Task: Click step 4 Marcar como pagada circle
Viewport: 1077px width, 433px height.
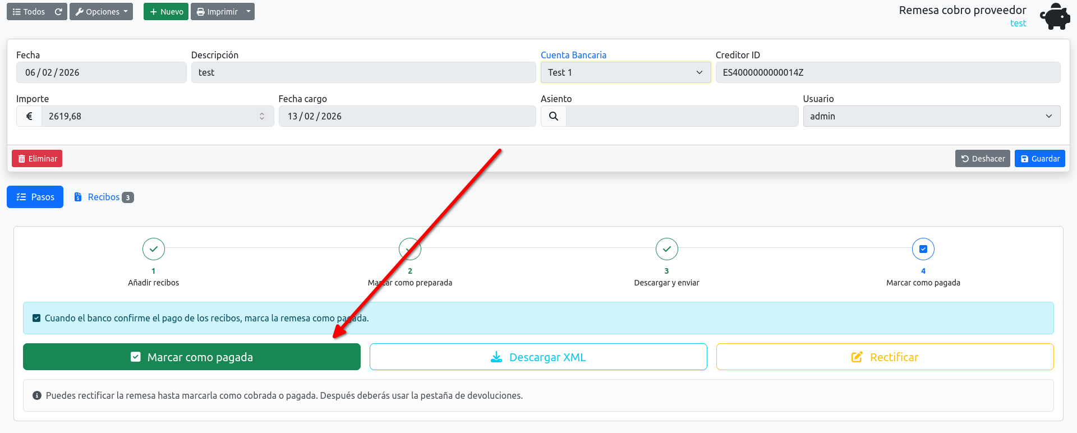Action: coord(923,249)
